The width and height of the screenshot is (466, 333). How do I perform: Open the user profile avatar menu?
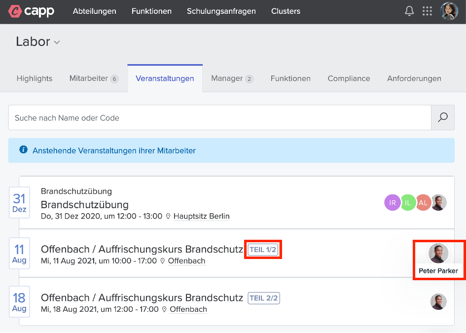pyautogui.click(x=449, y=11)
